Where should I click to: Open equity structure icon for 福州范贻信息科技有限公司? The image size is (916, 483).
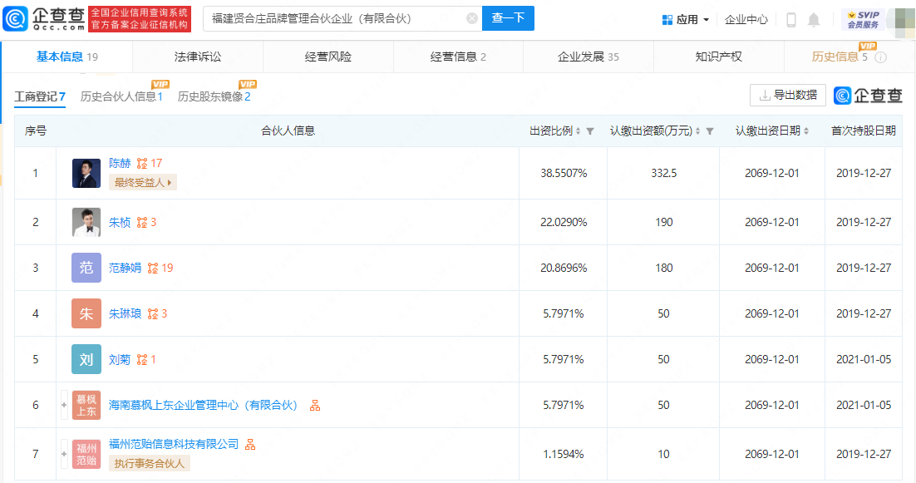tap(250, 445)
